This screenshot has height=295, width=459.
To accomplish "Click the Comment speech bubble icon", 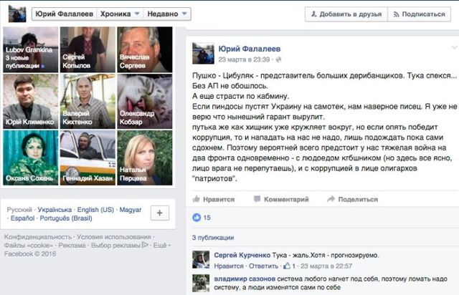I will [257, 199].
